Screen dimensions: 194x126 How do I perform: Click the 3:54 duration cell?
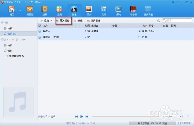point(87,31)
